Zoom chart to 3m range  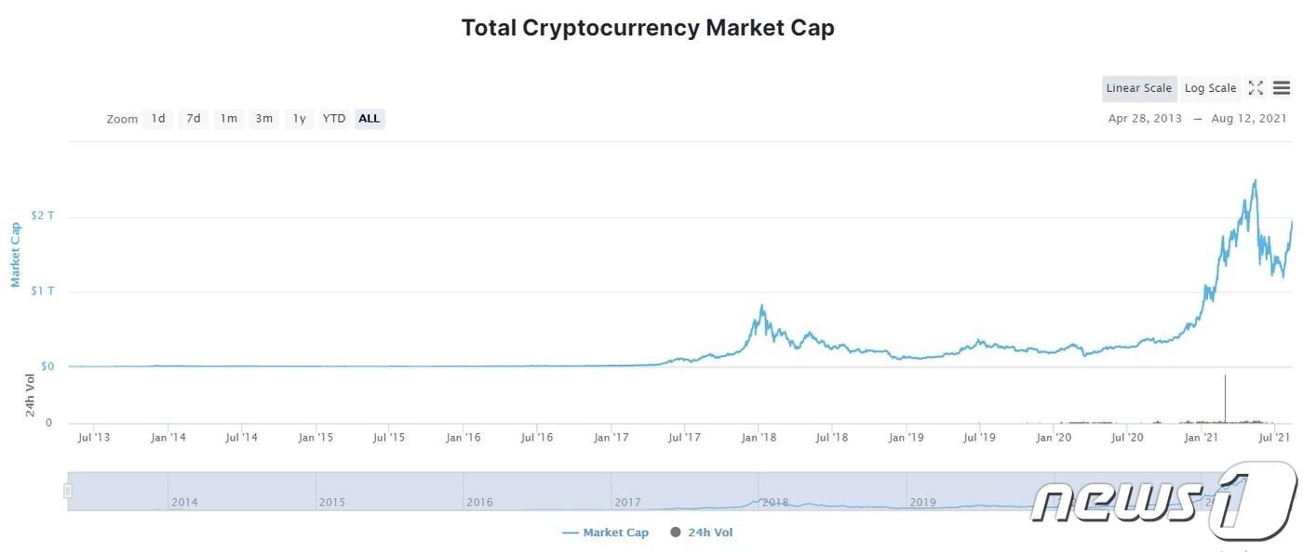(264, 118)
